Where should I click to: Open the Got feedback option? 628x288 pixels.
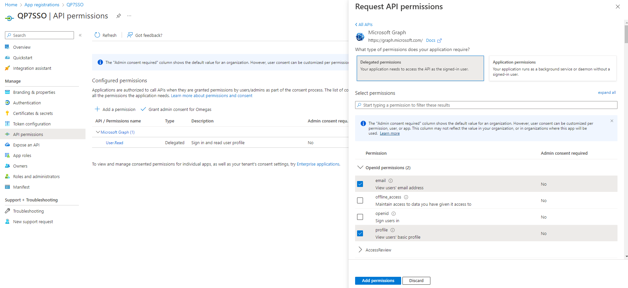point(145,35)
